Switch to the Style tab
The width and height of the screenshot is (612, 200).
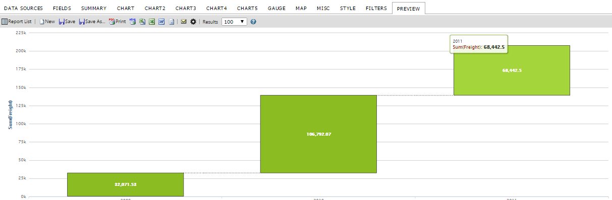348,9
